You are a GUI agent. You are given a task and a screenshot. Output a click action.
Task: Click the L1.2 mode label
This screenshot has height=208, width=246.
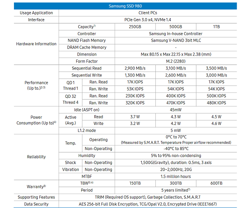87,130
